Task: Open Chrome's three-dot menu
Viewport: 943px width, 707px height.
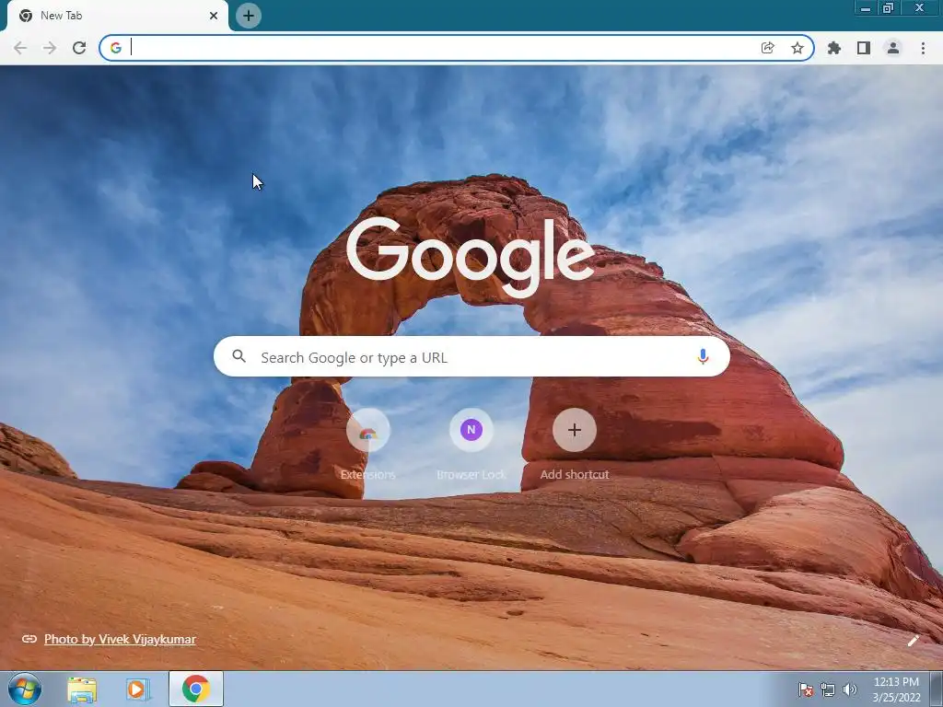Action: pyautogui.click(x=923, y=48)
